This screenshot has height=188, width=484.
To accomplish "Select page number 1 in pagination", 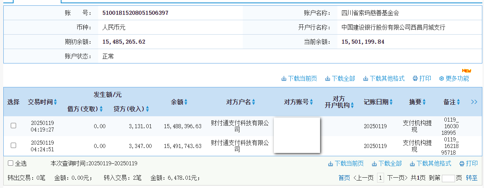I will [381, 178].
